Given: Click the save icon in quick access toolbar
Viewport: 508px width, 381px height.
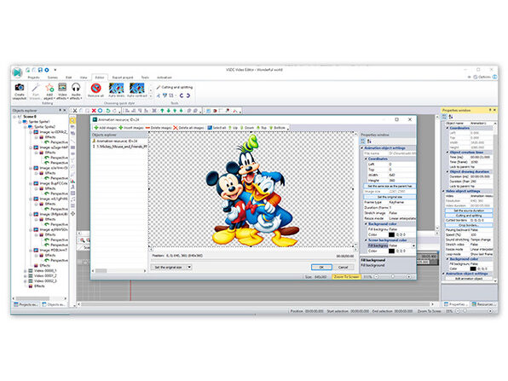Looking at the screenshot, I should pos(41,70).
